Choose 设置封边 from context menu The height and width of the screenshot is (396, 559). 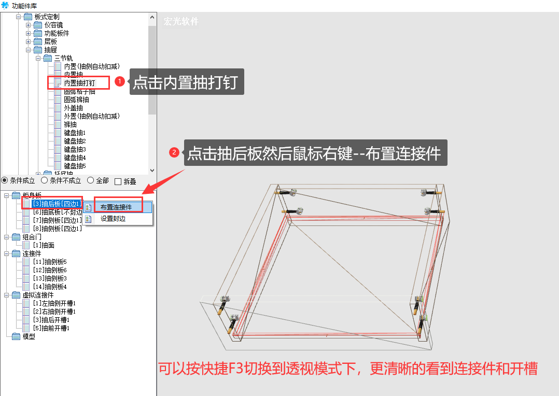click(x=113, y=219)
